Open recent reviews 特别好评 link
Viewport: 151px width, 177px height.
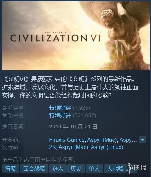pos(60,108)
